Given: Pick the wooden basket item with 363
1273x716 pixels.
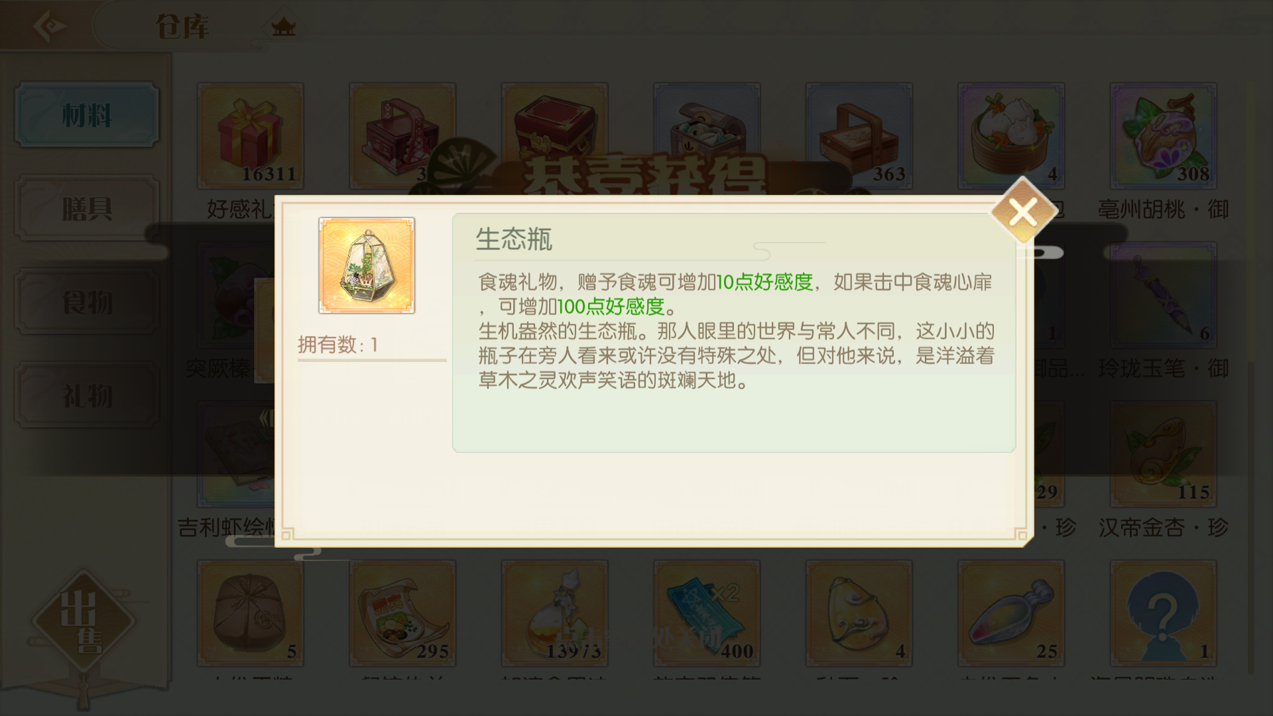Looking at the screenshot, I should click(x=859, y=136).
